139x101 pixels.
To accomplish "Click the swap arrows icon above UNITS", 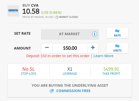I will pos(117,46).
